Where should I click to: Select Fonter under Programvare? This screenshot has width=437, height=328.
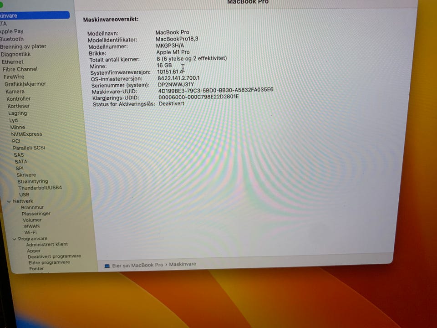36,269
